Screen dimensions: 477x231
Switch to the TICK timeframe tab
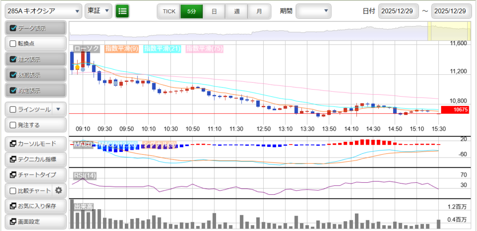point(169,11)
